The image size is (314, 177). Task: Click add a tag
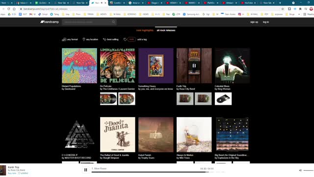142,39
